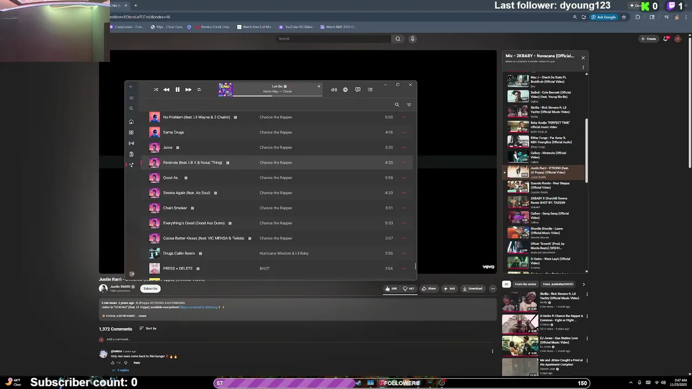
Task: Click the YouTube search field
Action: point(333,39)
